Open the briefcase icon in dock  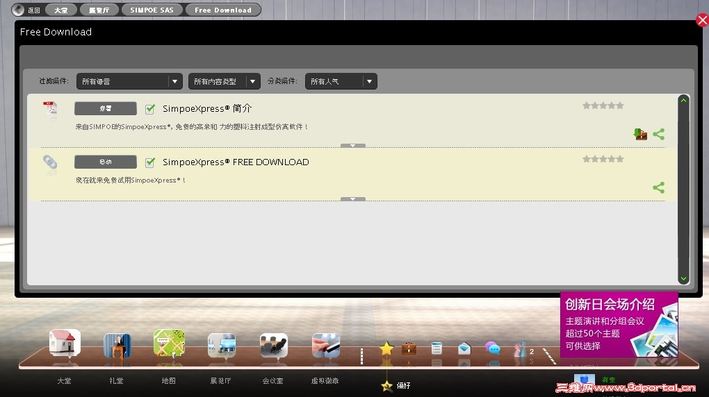coord(409,348)
